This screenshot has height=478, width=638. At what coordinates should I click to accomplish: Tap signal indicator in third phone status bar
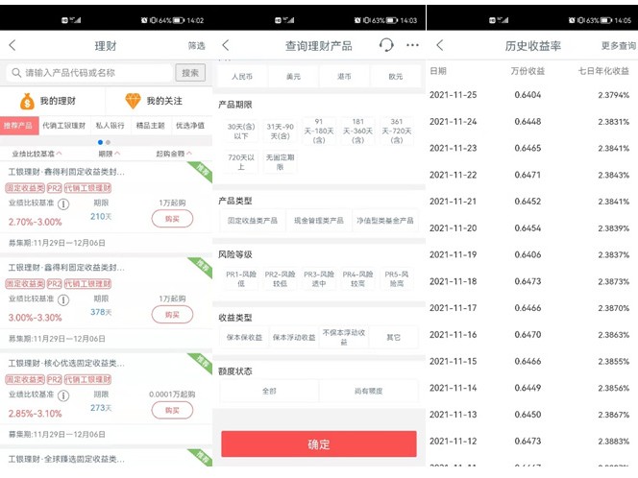pyautogui.click(x=503, y=20)
